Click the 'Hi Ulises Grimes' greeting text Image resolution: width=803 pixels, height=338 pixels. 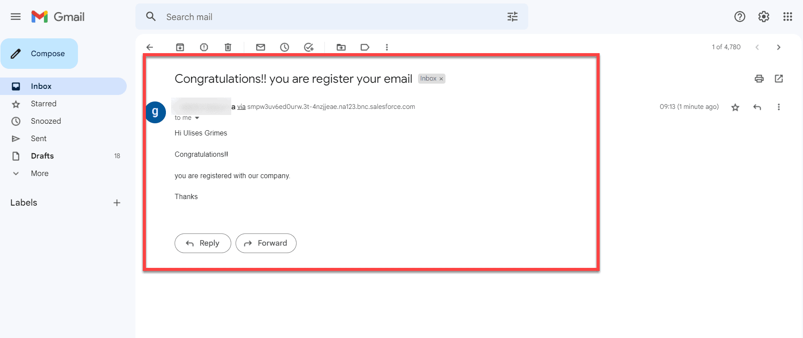click(201, 133)
